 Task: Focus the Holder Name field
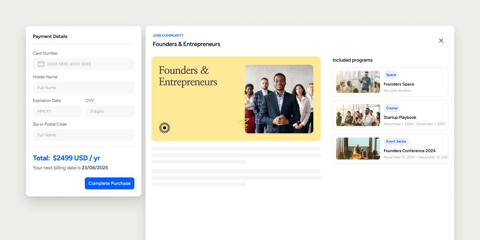(x=84, y=87)
